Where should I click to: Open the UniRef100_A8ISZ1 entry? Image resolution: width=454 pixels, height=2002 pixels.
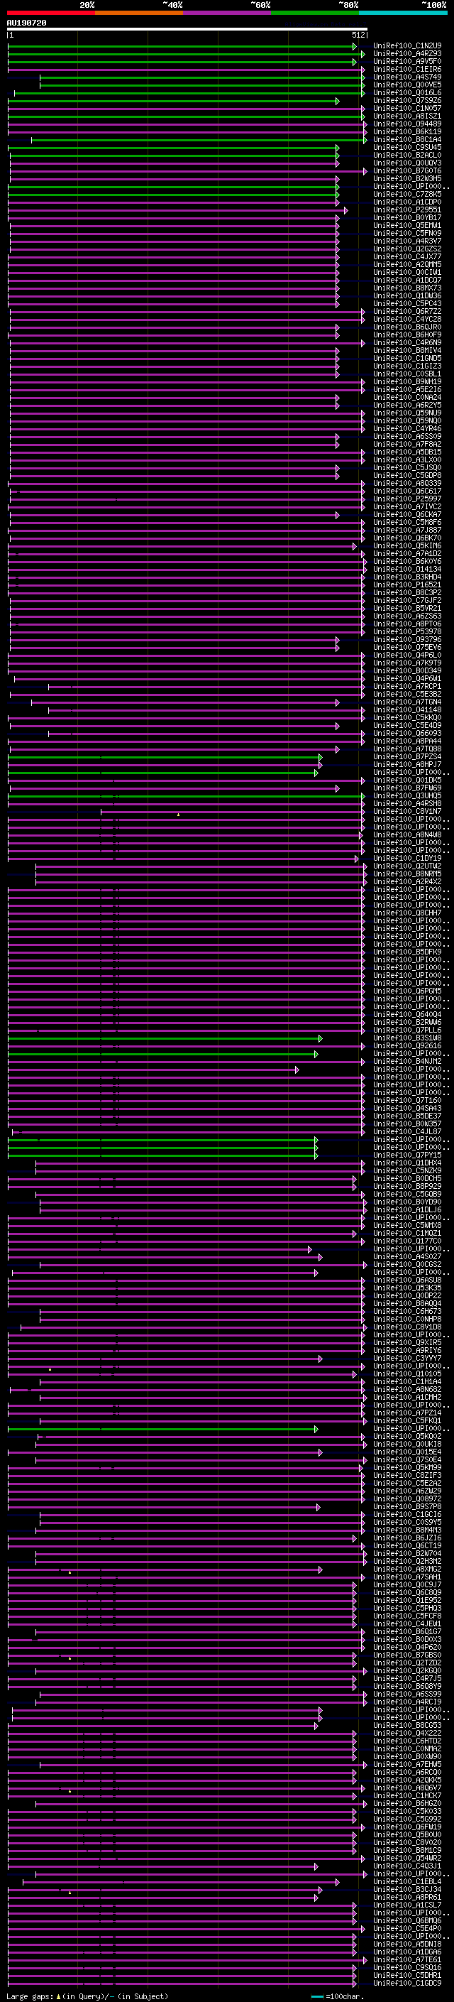click(407, 116)
